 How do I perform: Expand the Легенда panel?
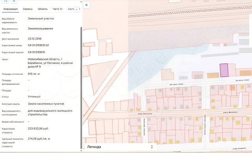120,147
